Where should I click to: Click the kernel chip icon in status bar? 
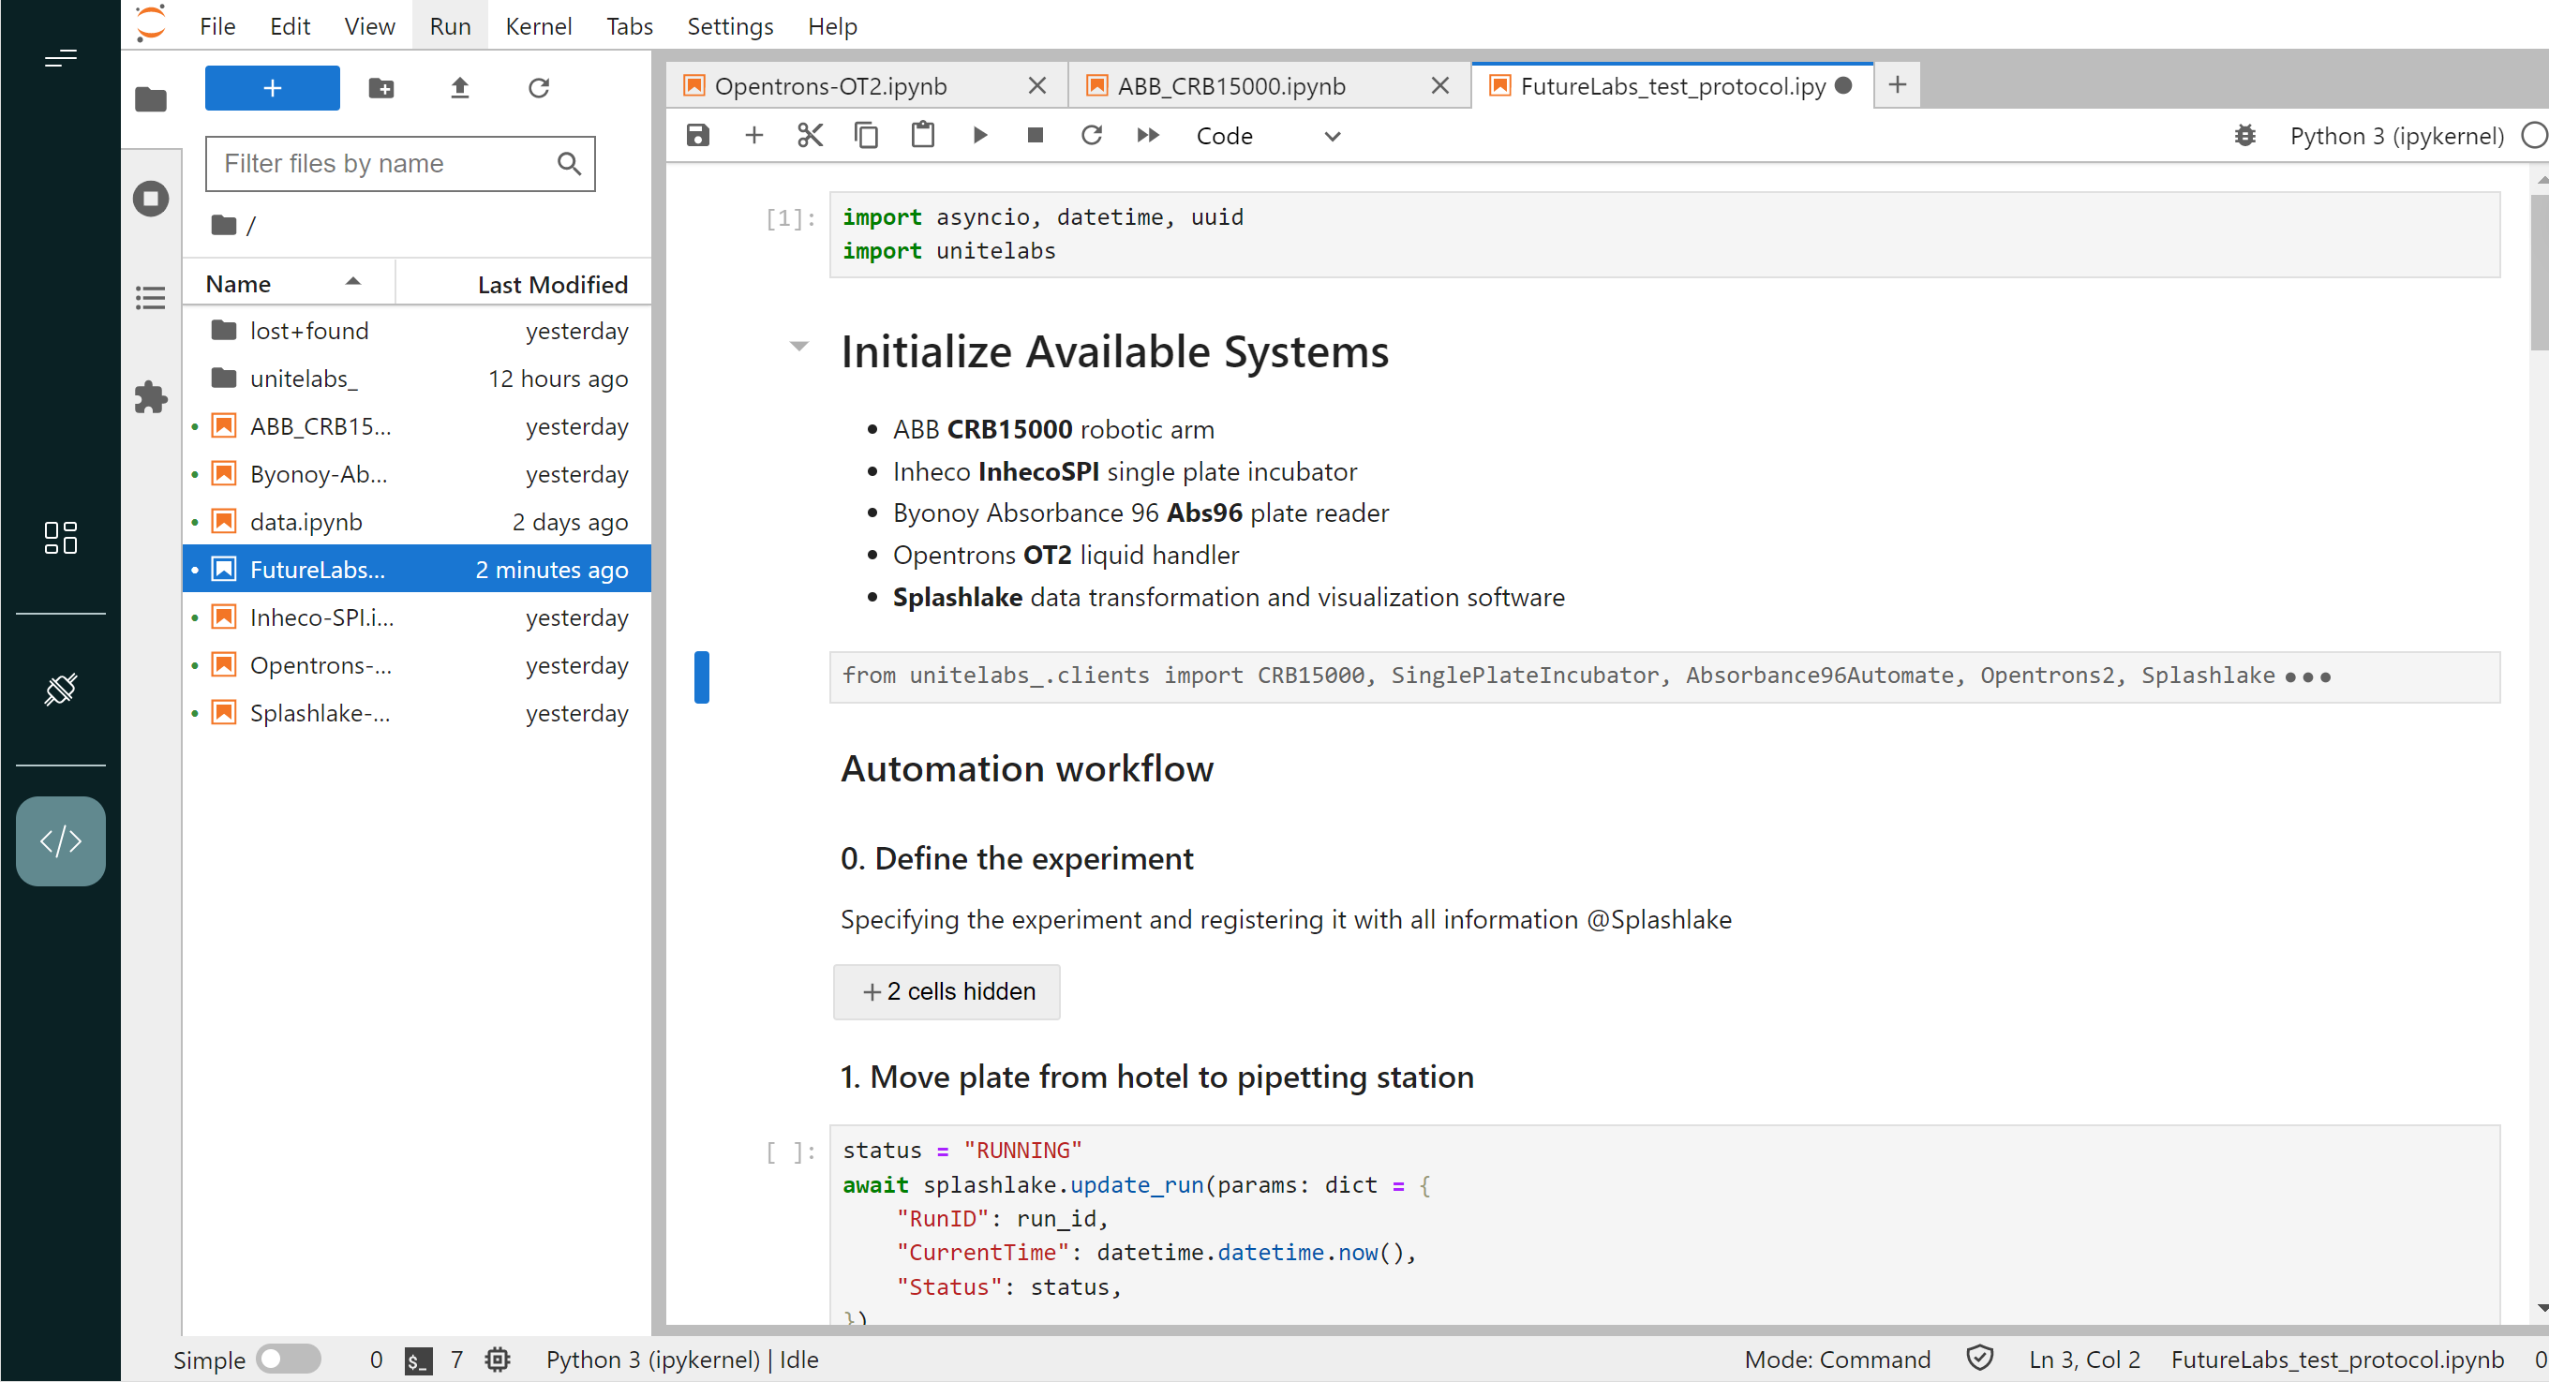tap(498, 1360)
